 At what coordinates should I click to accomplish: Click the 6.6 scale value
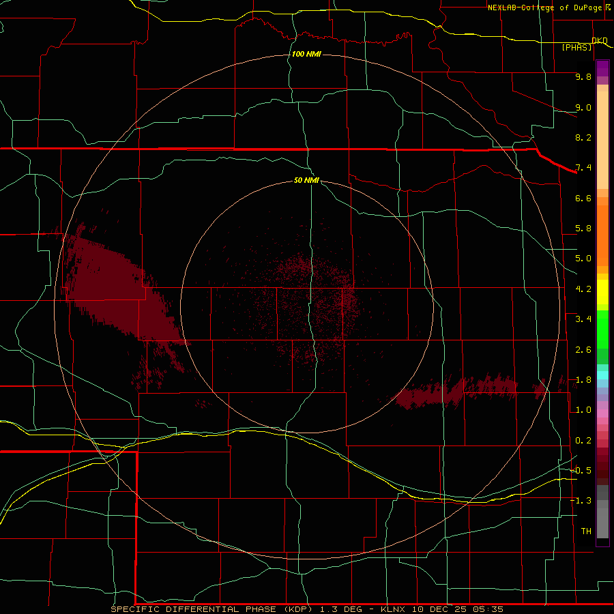click(x=583, y=198)
